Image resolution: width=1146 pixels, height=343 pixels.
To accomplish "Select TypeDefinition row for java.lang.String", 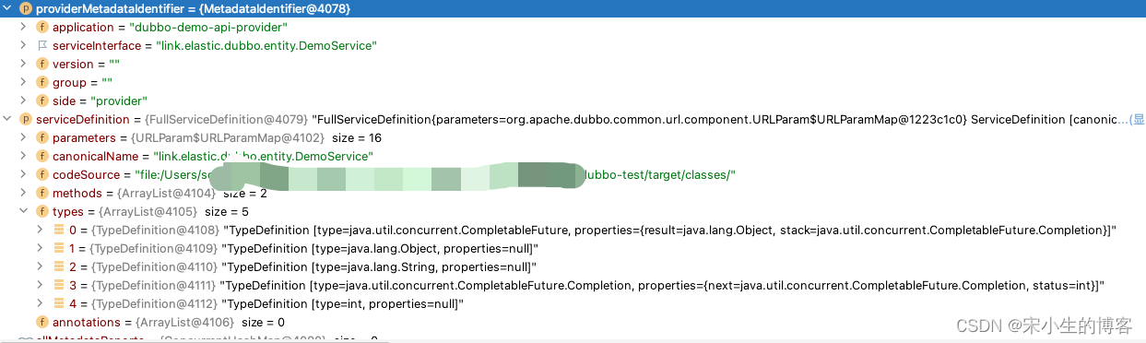I will click(573, 266).
